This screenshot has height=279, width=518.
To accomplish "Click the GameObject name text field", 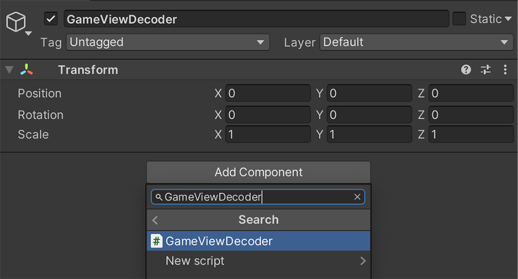I will [x=256, y=19].
